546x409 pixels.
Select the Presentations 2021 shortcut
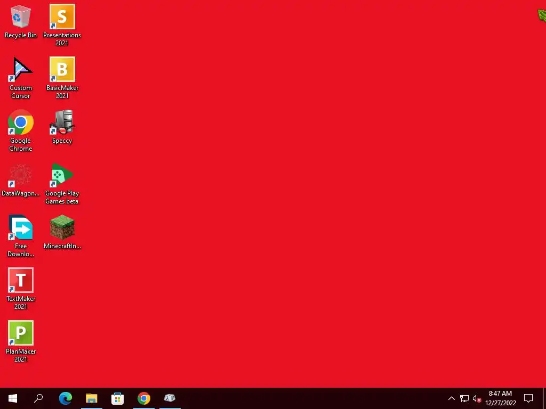click(62, 25)
